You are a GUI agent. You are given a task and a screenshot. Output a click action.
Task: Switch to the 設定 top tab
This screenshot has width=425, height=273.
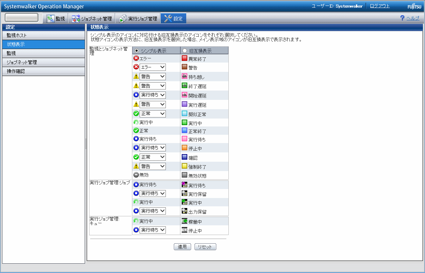173,18
